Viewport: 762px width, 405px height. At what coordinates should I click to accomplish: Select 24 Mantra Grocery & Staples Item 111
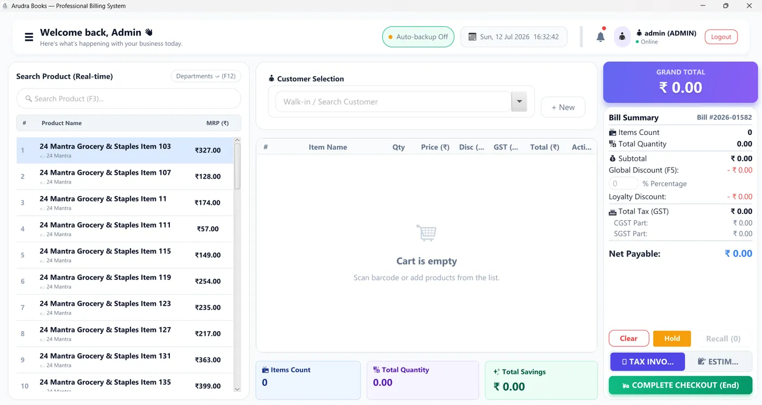(125, 229)
